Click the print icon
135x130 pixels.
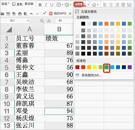click(20, 14)
